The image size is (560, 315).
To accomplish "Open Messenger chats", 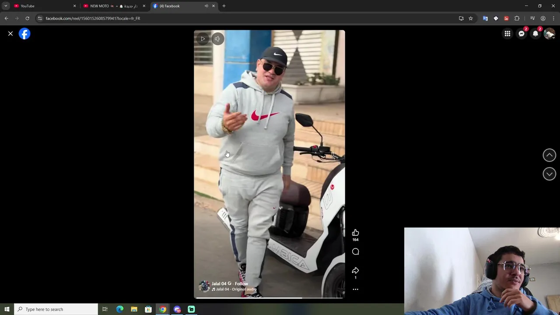I will click(x=521, y=34).
